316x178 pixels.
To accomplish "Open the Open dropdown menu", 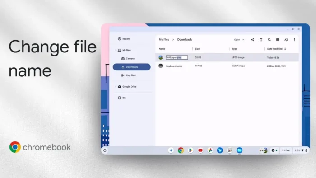I will pyautogui.click(x=239, y=40).
